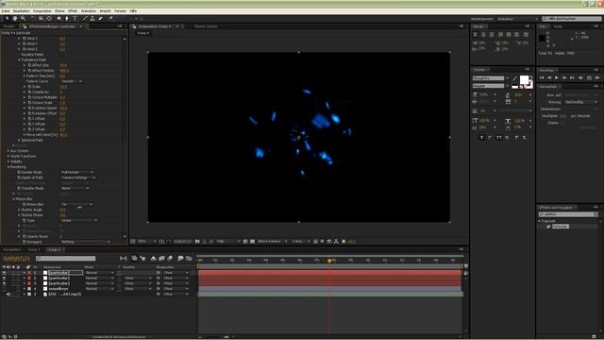Select the Puppet Pin tool
Image resolution: width=604 pixels, height=340 pixels.
111,18
